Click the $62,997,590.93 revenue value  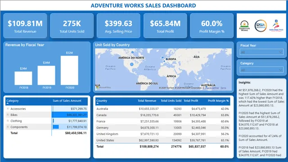click(148, 140)
